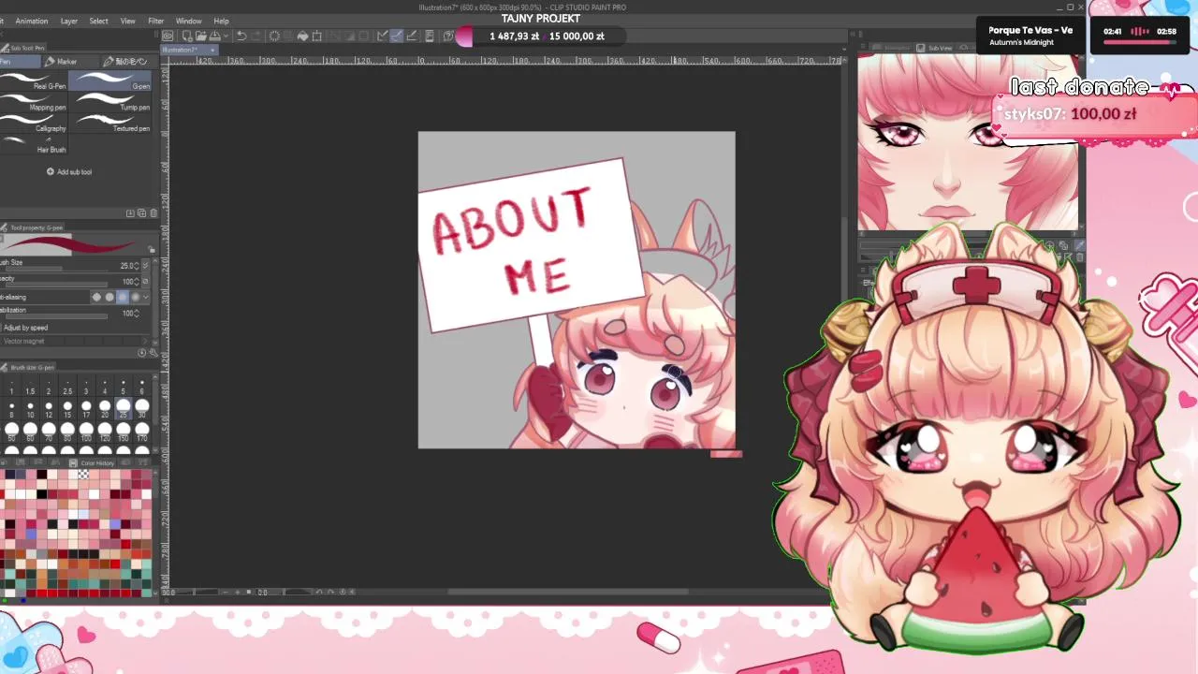
Task: Open the View menu
Action: 127,21
